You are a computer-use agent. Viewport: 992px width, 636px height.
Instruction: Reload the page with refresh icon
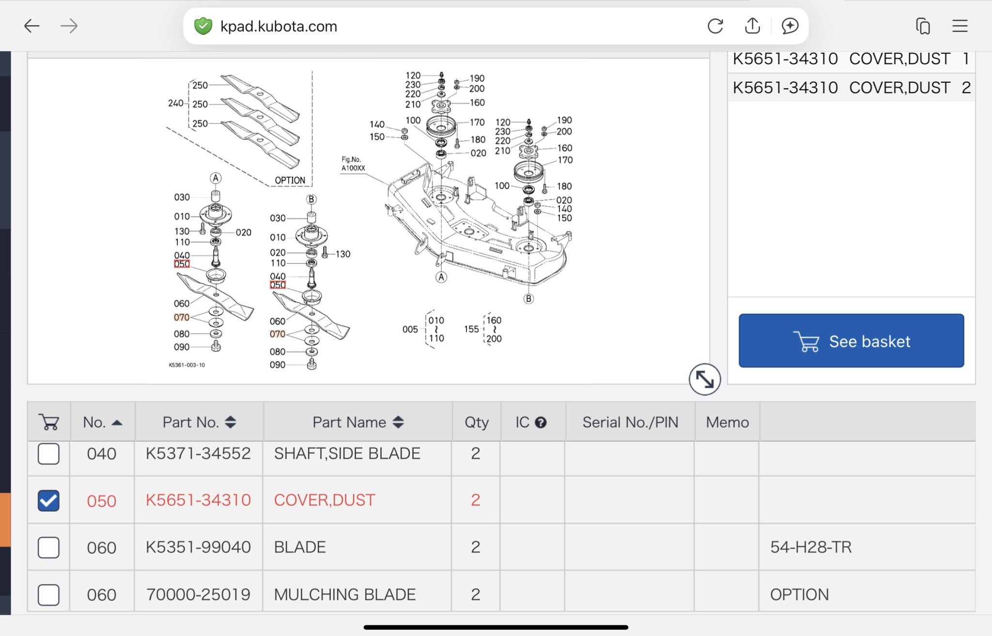tap(715, 26)
